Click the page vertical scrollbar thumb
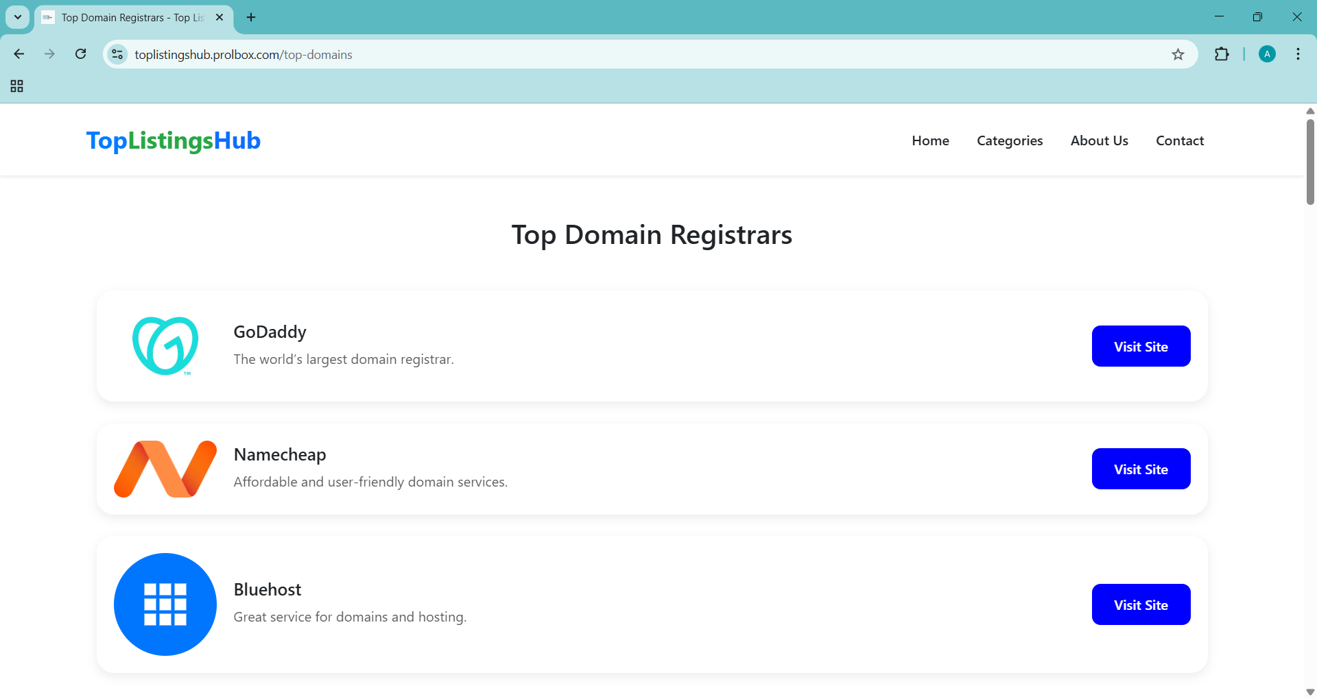This screenshot has height=699, width=1317. [x=1310, y=162]
